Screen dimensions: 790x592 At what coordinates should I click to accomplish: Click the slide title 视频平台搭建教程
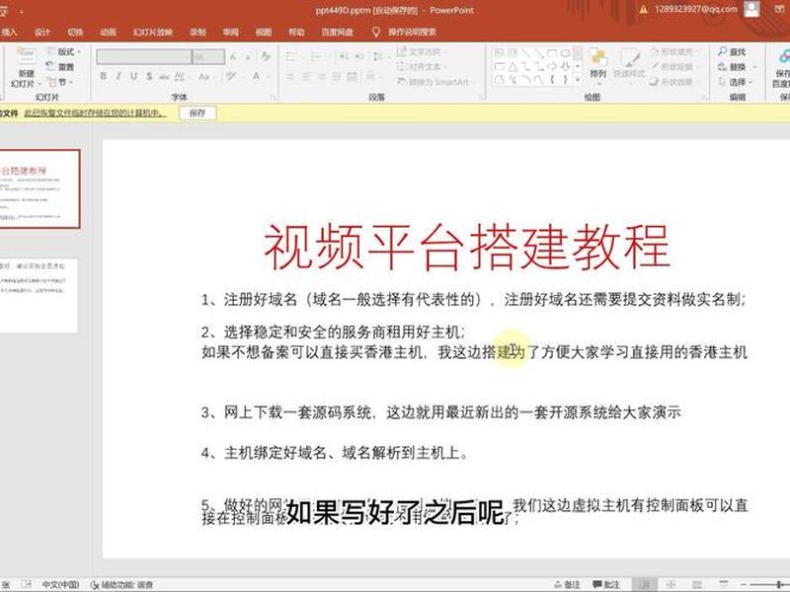point(467,248)
